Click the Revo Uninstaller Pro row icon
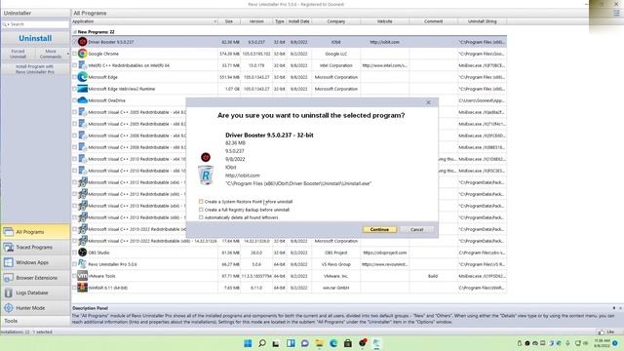This screenshot has width=624, height=351. coord(82,264)
